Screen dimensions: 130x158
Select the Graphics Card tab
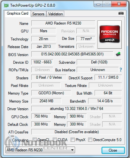(x=18, y=13)
